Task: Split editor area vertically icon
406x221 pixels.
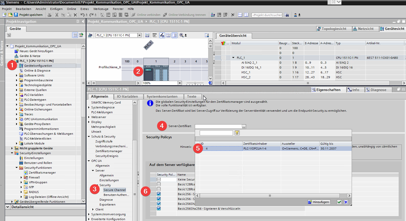Action: click(x=246, y=15)
